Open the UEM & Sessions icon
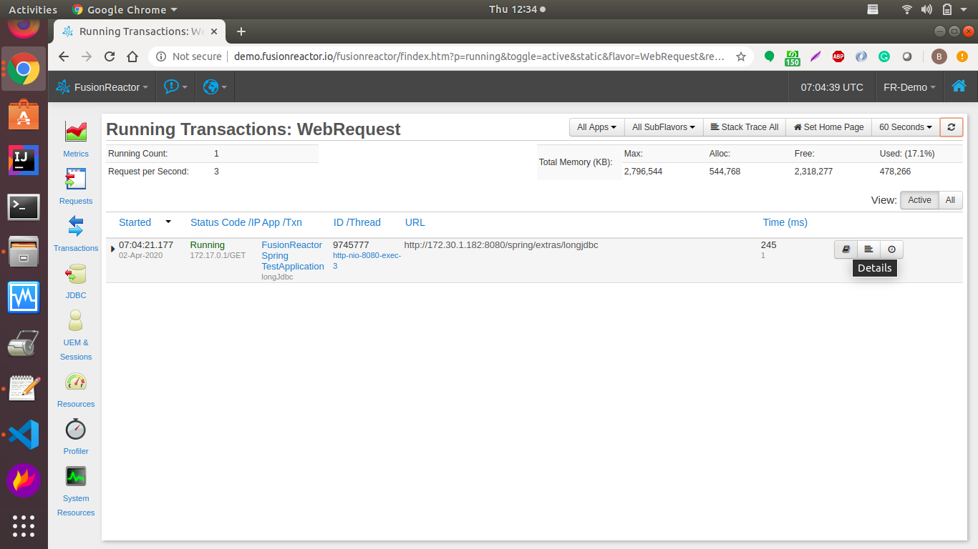 click(x=75, y=323)
